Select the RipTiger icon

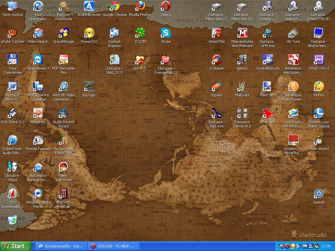click(89, 86)
